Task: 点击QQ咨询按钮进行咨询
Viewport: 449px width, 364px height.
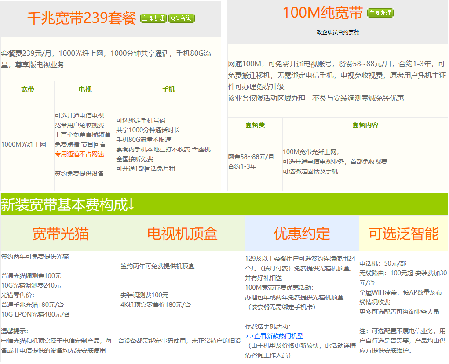Action: tap(182, 18)
